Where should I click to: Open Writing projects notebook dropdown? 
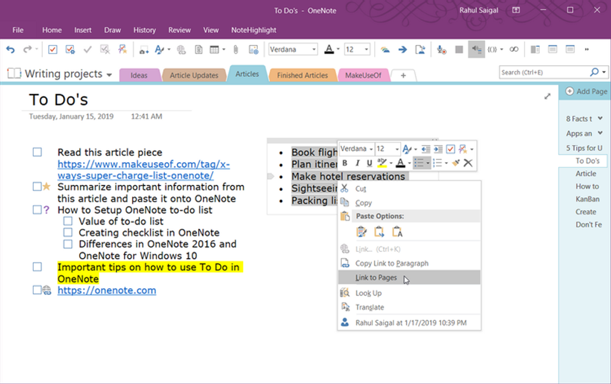[109, 74]
